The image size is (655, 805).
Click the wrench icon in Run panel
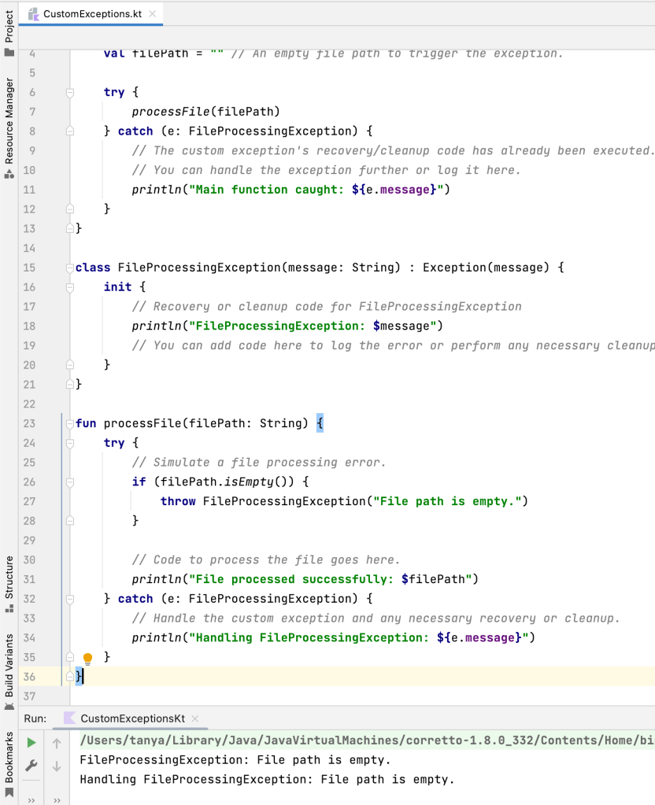pyautogui.click(x=31, y=766)
